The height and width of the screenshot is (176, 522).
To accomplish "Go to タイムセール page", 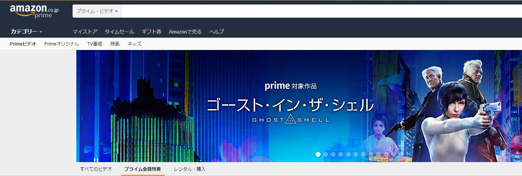I will tap(119, 32).
